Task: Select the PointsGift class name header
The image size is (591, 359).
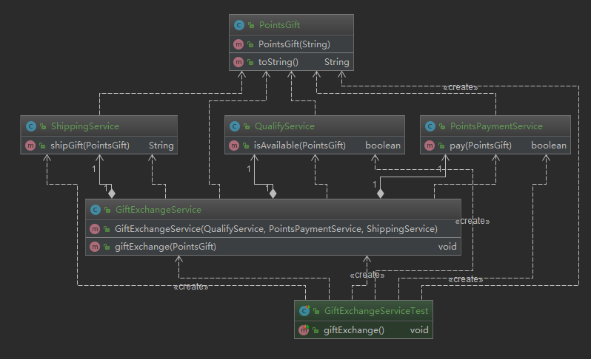Action: coord(279,25)
